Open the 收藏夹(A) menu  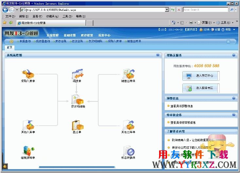pyautogui.click(x=52, y=16)
